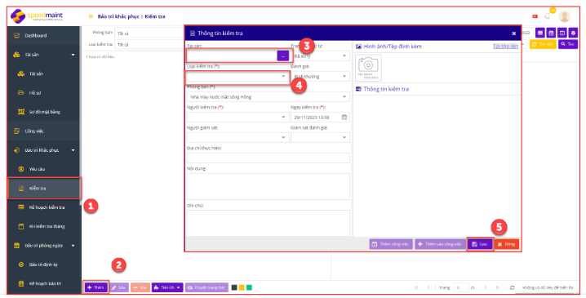This screenshot has width=586, height=298.
Task: Open the Trạng thái xử lý dropdown
Action: click(x=320, y=56)
